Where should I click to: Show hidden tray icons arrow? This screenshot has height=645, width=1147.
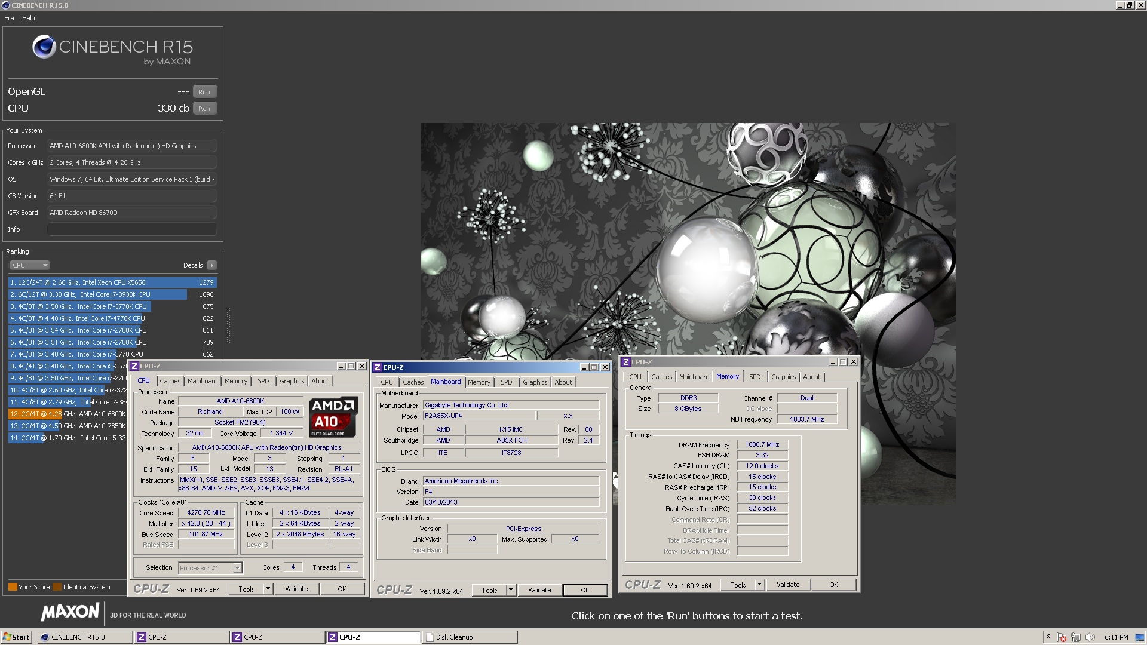pyautogui.click(x=1048, y=637)
